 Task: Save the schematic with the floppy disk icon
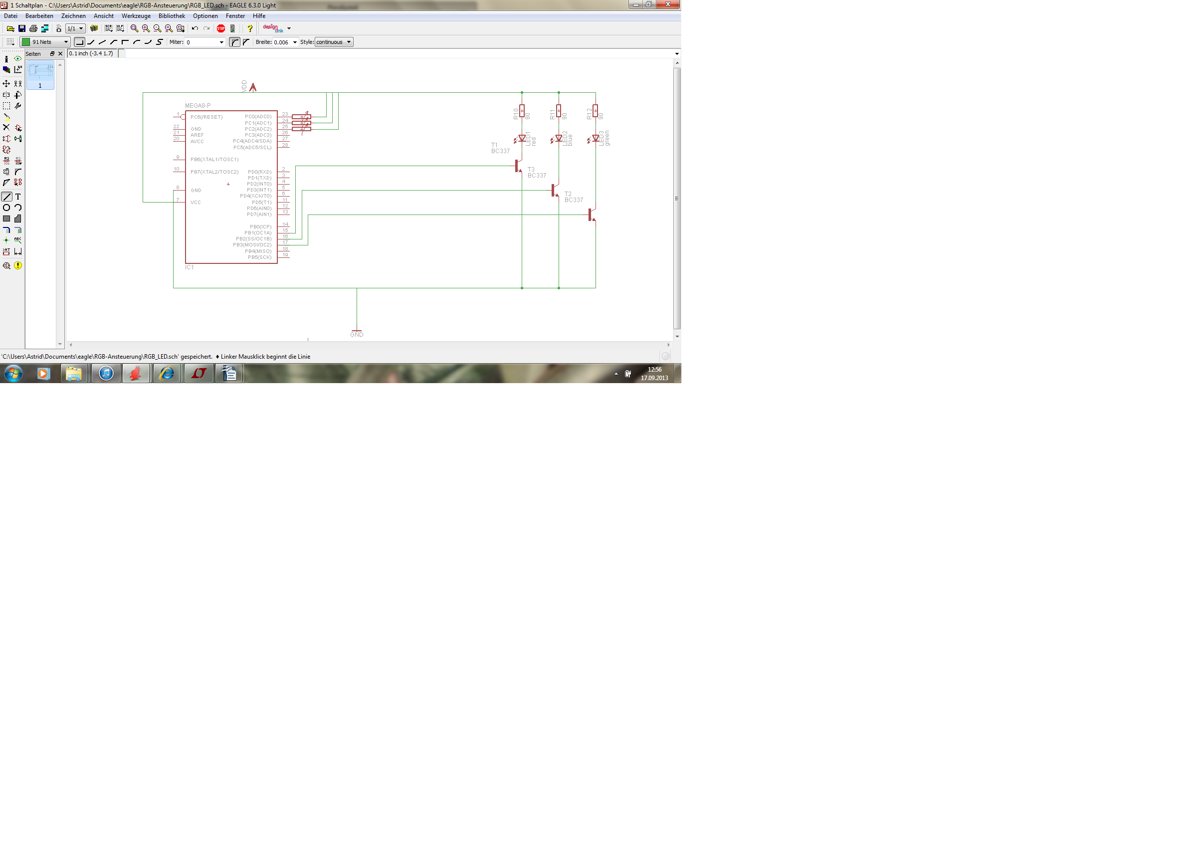click(x=21, y=28)
